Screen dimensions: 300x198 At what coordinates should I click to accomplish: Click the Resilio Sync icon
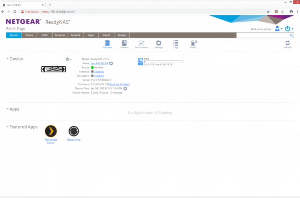pyautogui.click(x=74, y=131)
